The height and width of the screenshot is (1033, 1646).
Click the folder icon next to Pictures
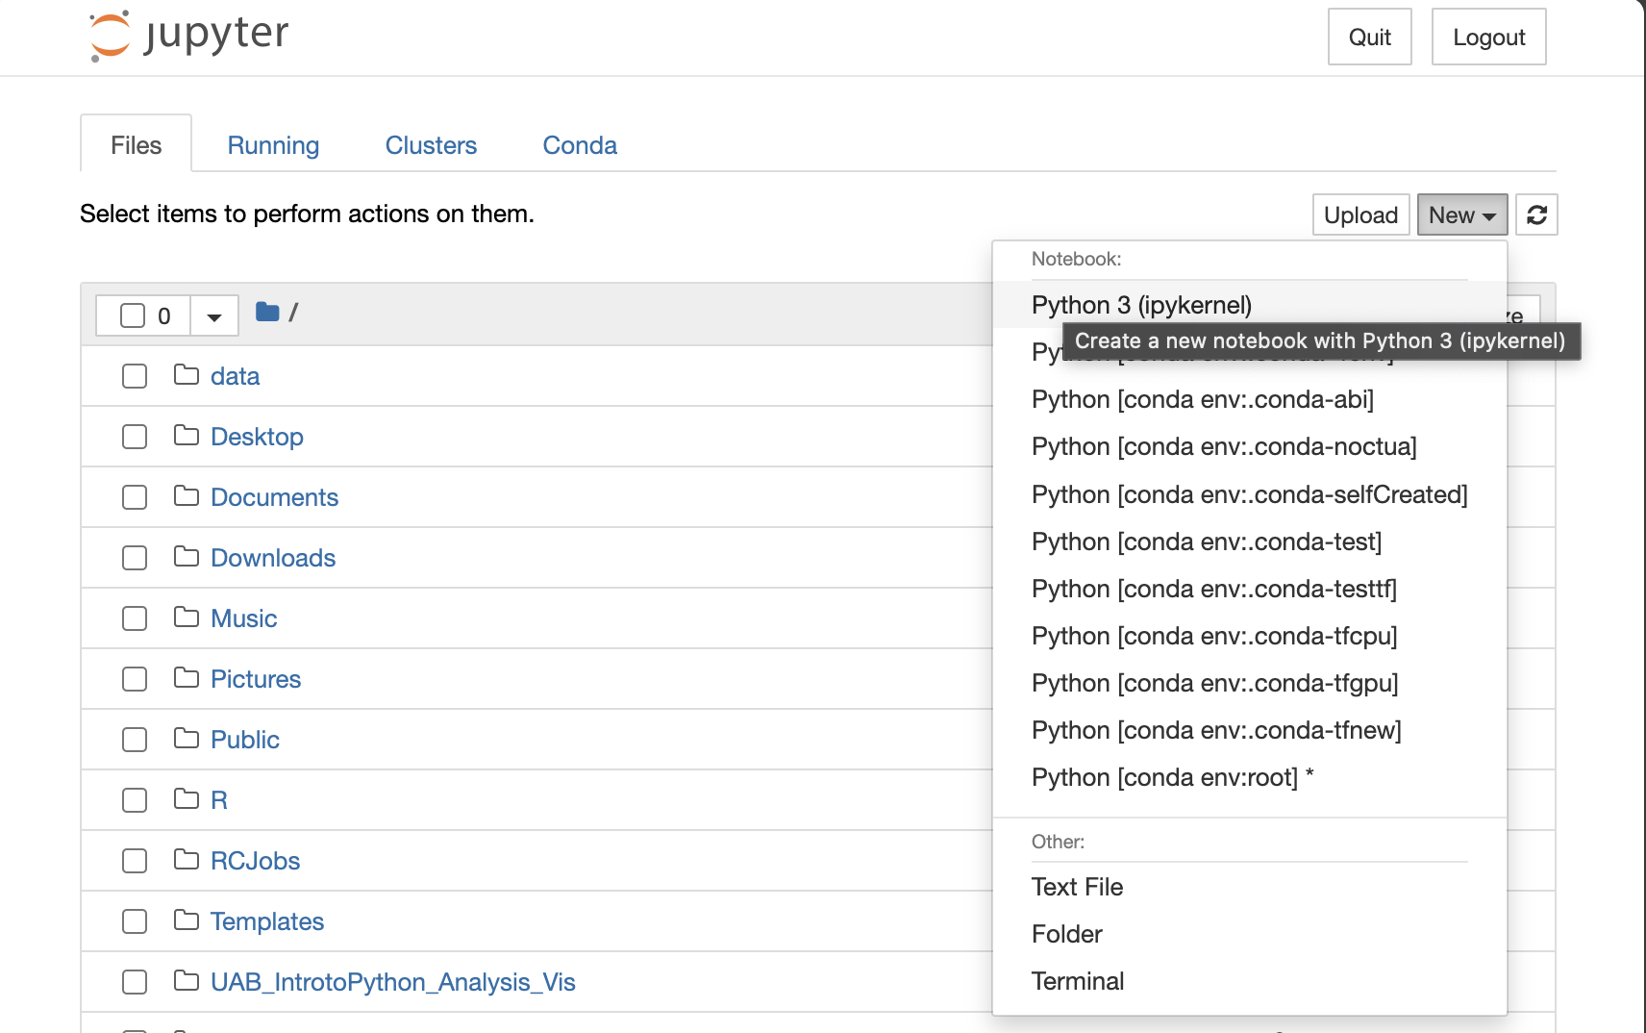[x=187, y=678]
